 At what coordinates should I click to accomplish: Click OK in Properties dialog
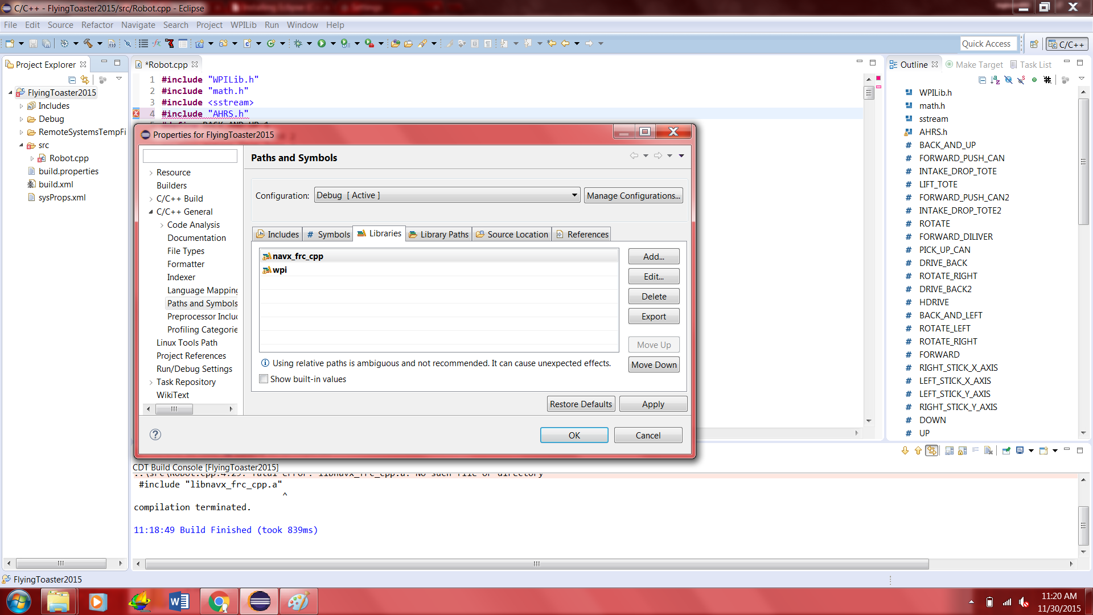(574, 435)
